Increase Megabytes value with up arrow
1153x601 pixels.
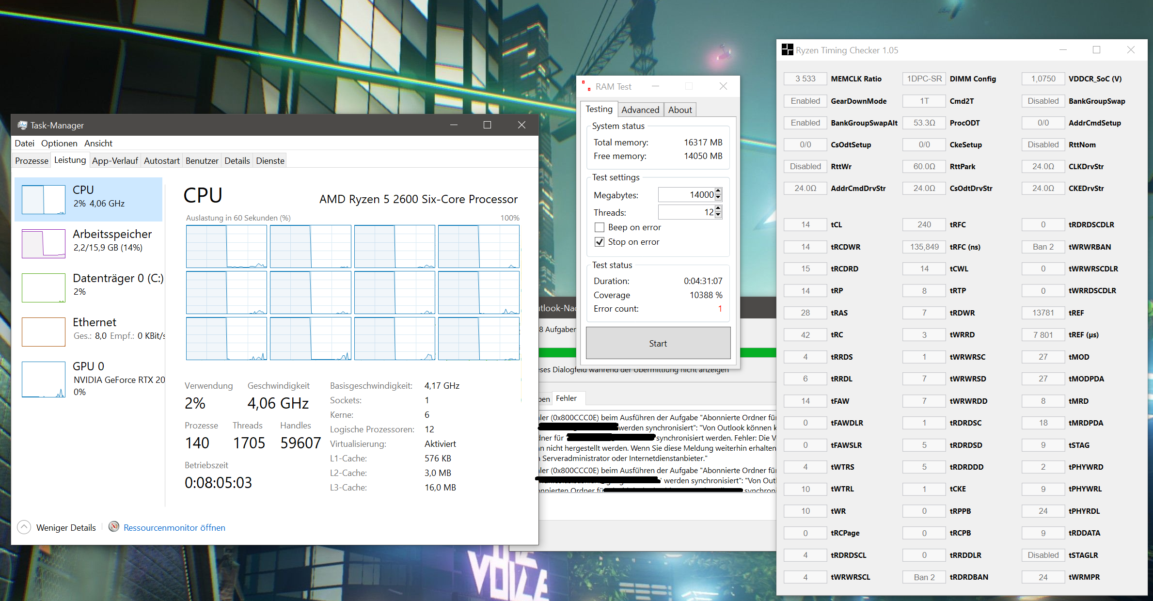pos(718,191)
